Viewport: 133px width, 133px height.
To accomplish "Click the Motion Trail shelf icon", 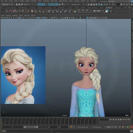I will (x=11, y=11).
